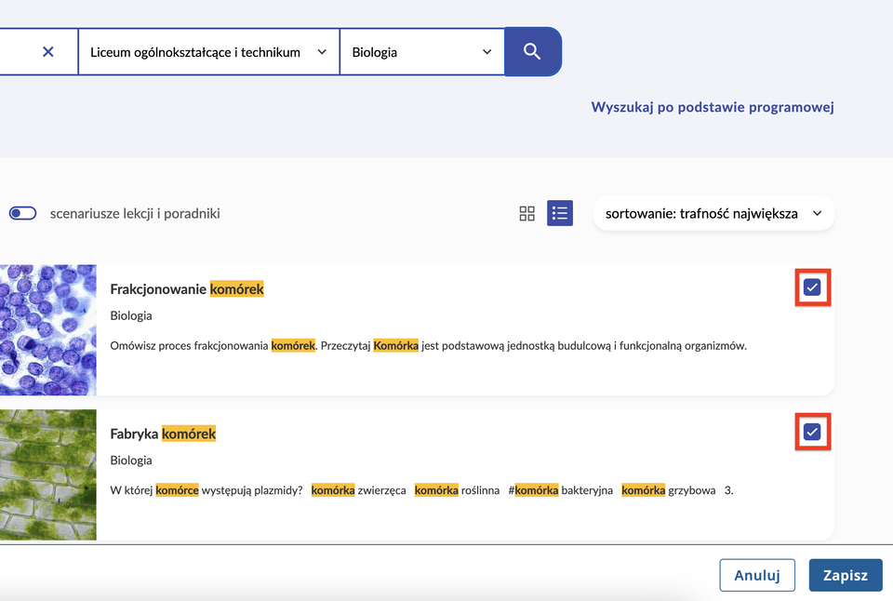Clear the search field with X icon
893x601 pixels.
point(48,52)
